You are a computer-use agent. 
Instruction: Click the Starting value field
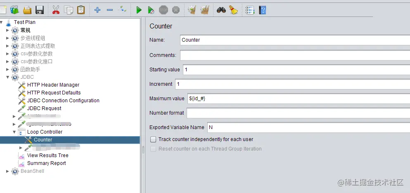(x=296, y=70)
